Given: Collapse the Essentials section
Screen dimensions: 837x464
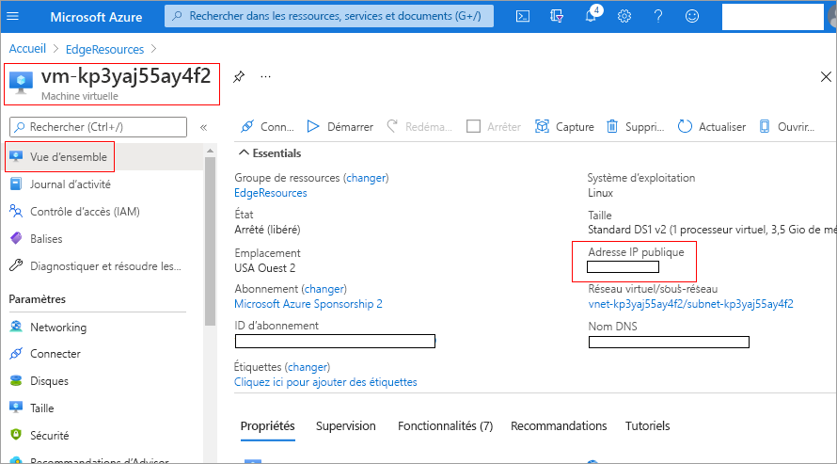Looking at the screenshot, I should click(270, 153).
